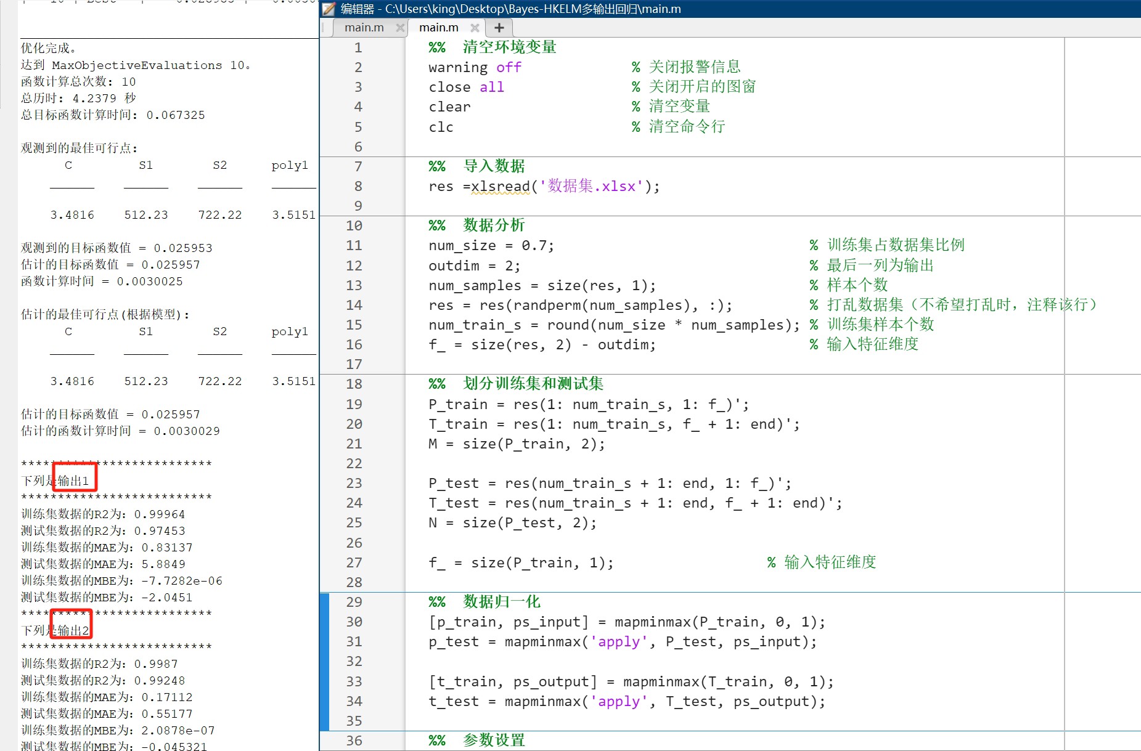
Task: Click the comment 最后一列为输出
Action: point(872,266)
